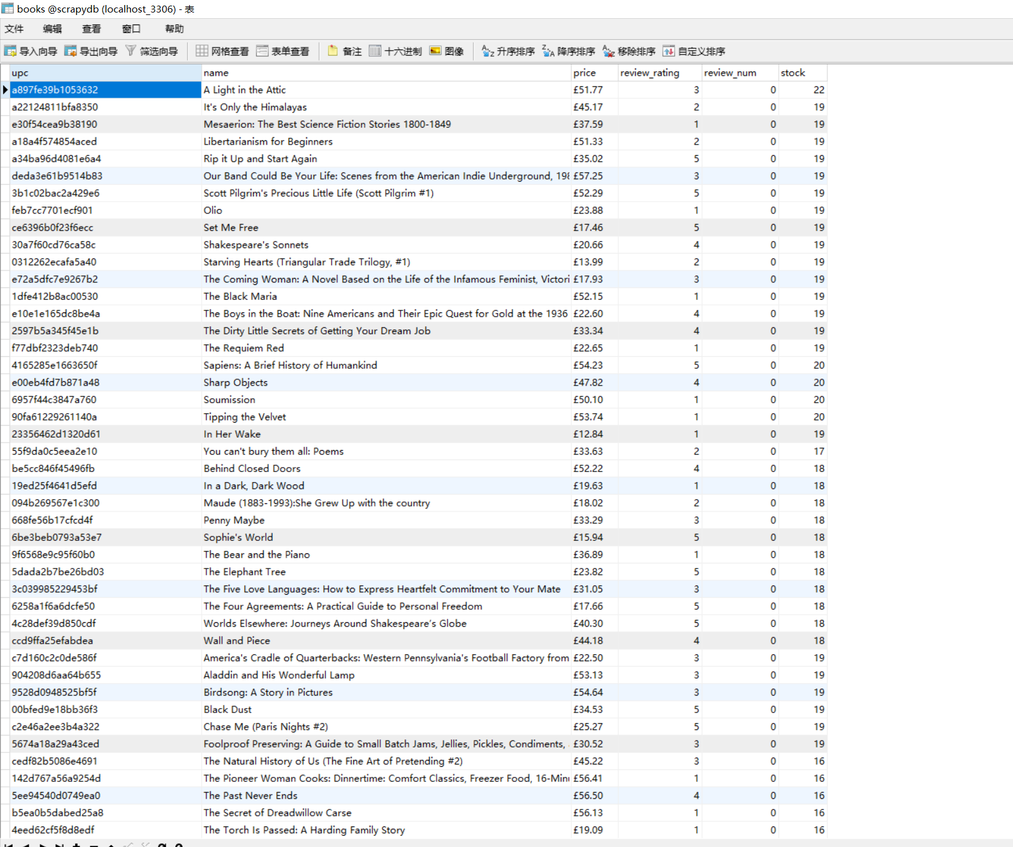Select the 'Libertarianism for Beginners' cell
The width and height of the screenshot is (1013, 847).
386,141
